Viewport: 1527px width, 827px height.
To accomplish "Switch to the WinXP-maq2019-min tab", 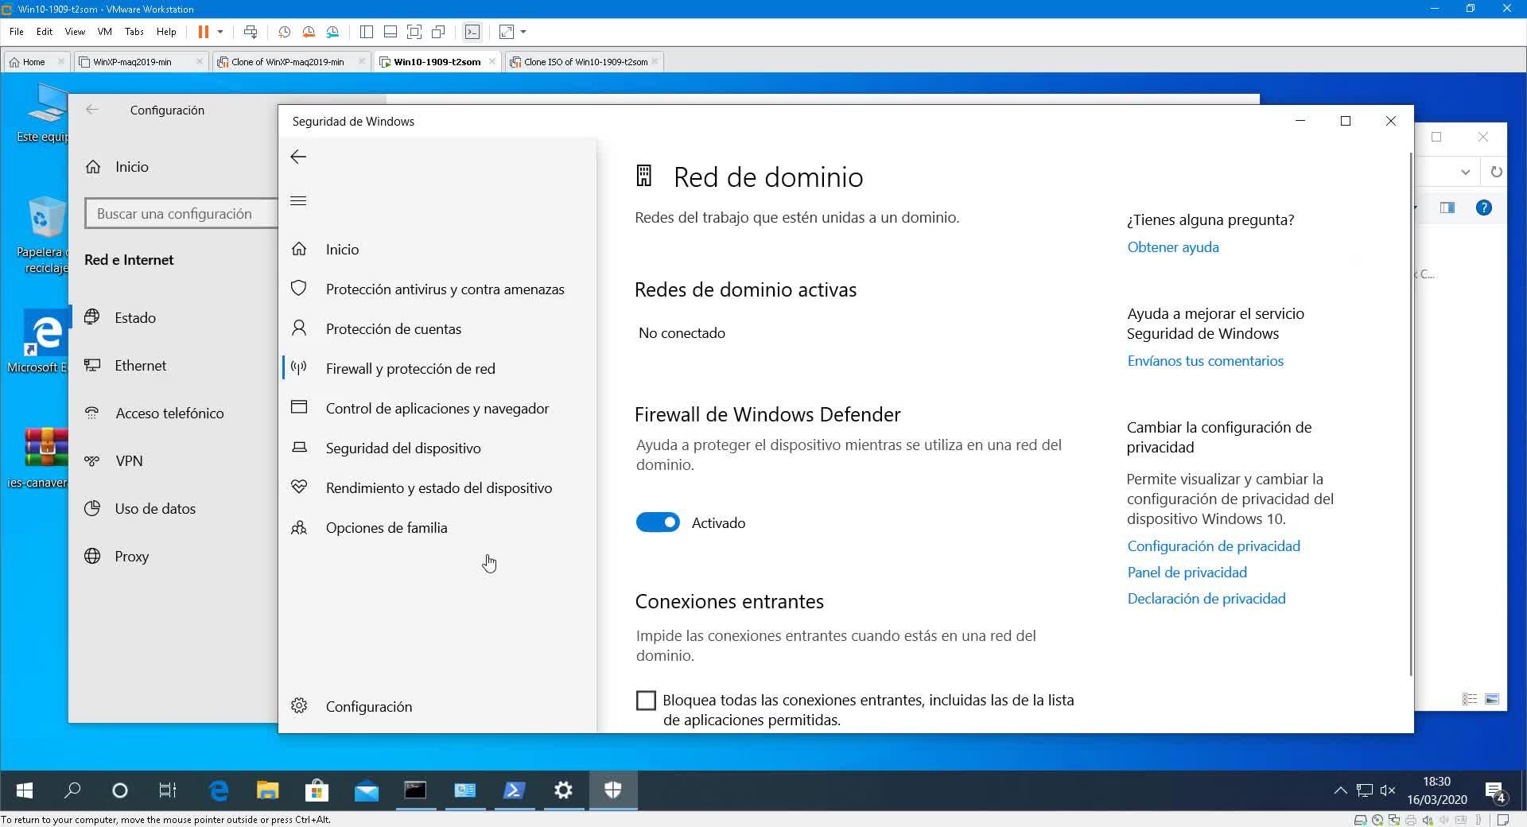I will click(141, 62).
